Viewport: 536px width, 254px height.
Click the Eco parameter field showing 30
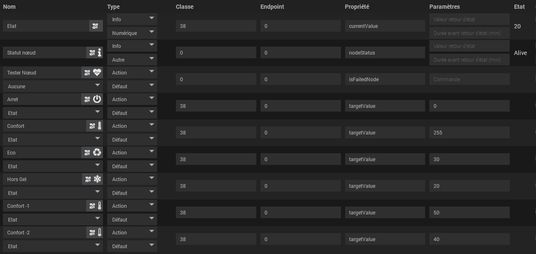click(469, 159)
